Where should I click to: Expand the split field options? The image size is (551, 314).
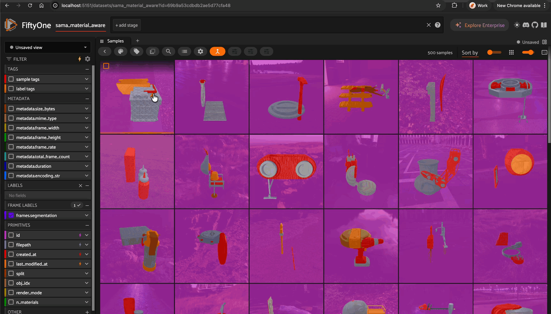pyautogui.click(x=87, y=273)
